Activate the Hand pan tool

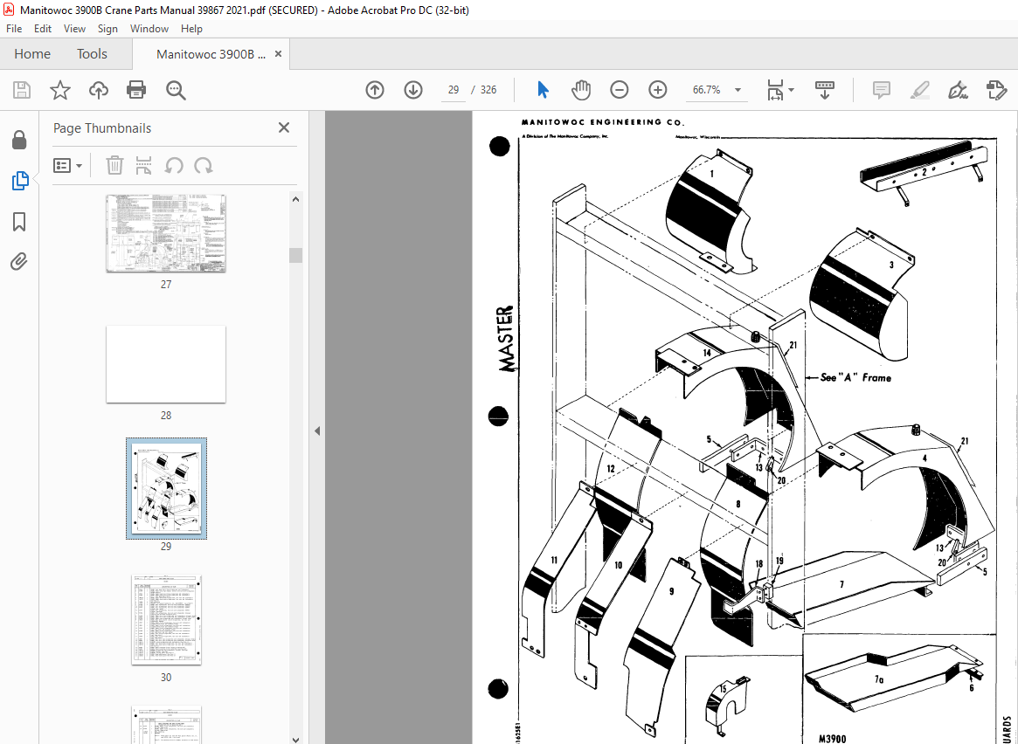[581, 90]
